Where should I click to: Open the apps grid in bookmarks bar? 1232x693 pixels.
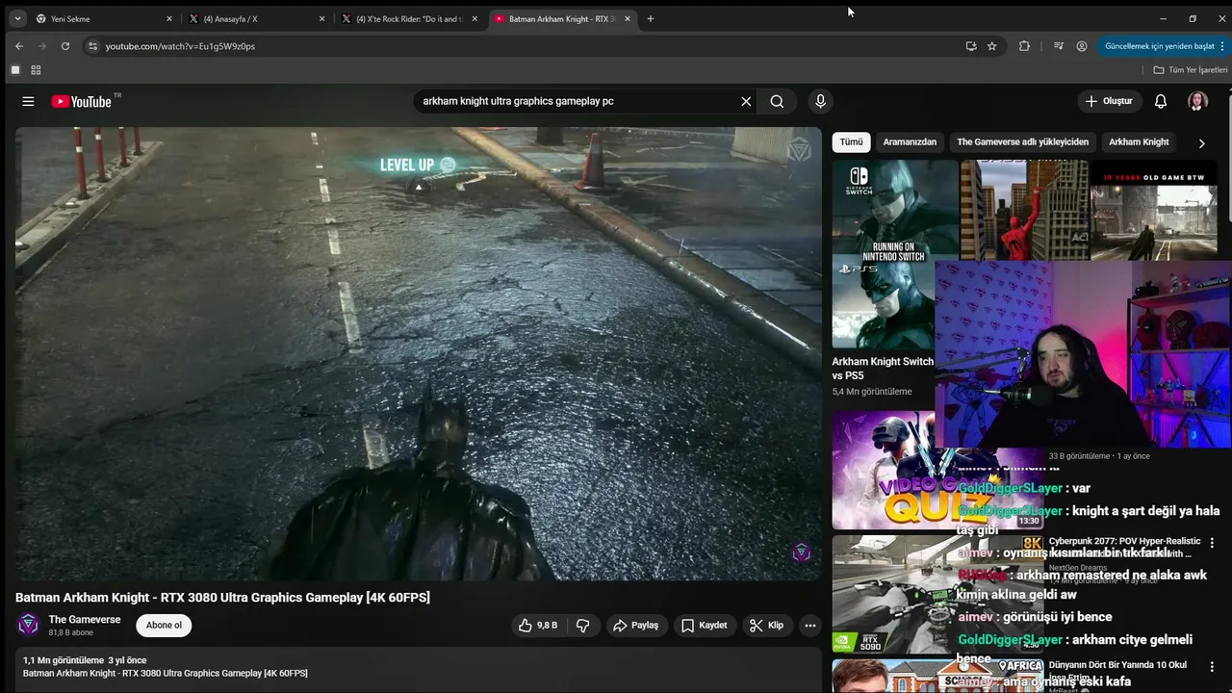coord(36,70)
